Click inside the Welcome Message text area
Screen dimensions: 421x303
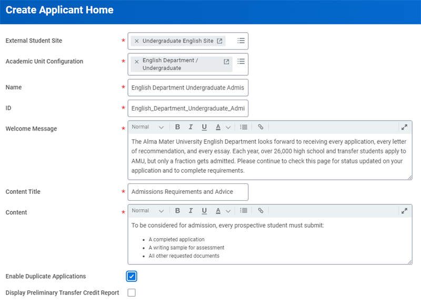point(270,156)
